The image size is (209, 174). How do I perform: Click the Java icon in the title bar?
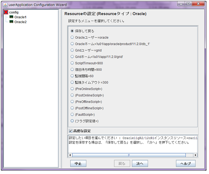click(x=5, y=5)
